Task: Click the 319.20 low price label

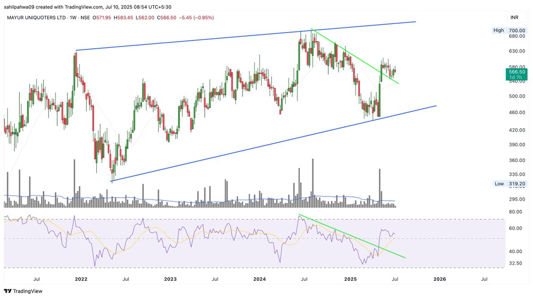Action: pyautogui.click(x=517, y=183)
